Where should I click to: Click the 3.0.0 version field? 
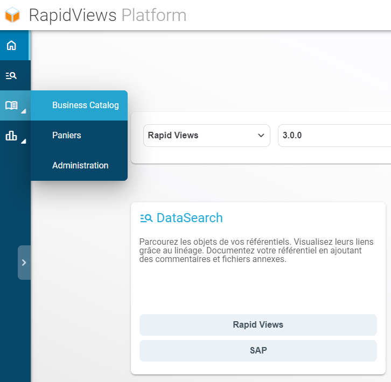pyautogui.click(x=334, y=136)
